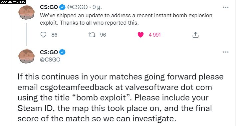Open the 9 g. timestamp link
The width and height of the screenshot is (241, 126).
tap(97, 7)
